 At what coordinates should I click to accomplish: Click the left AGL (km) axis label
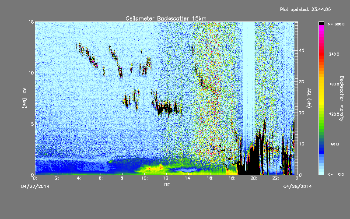point(24,98)
